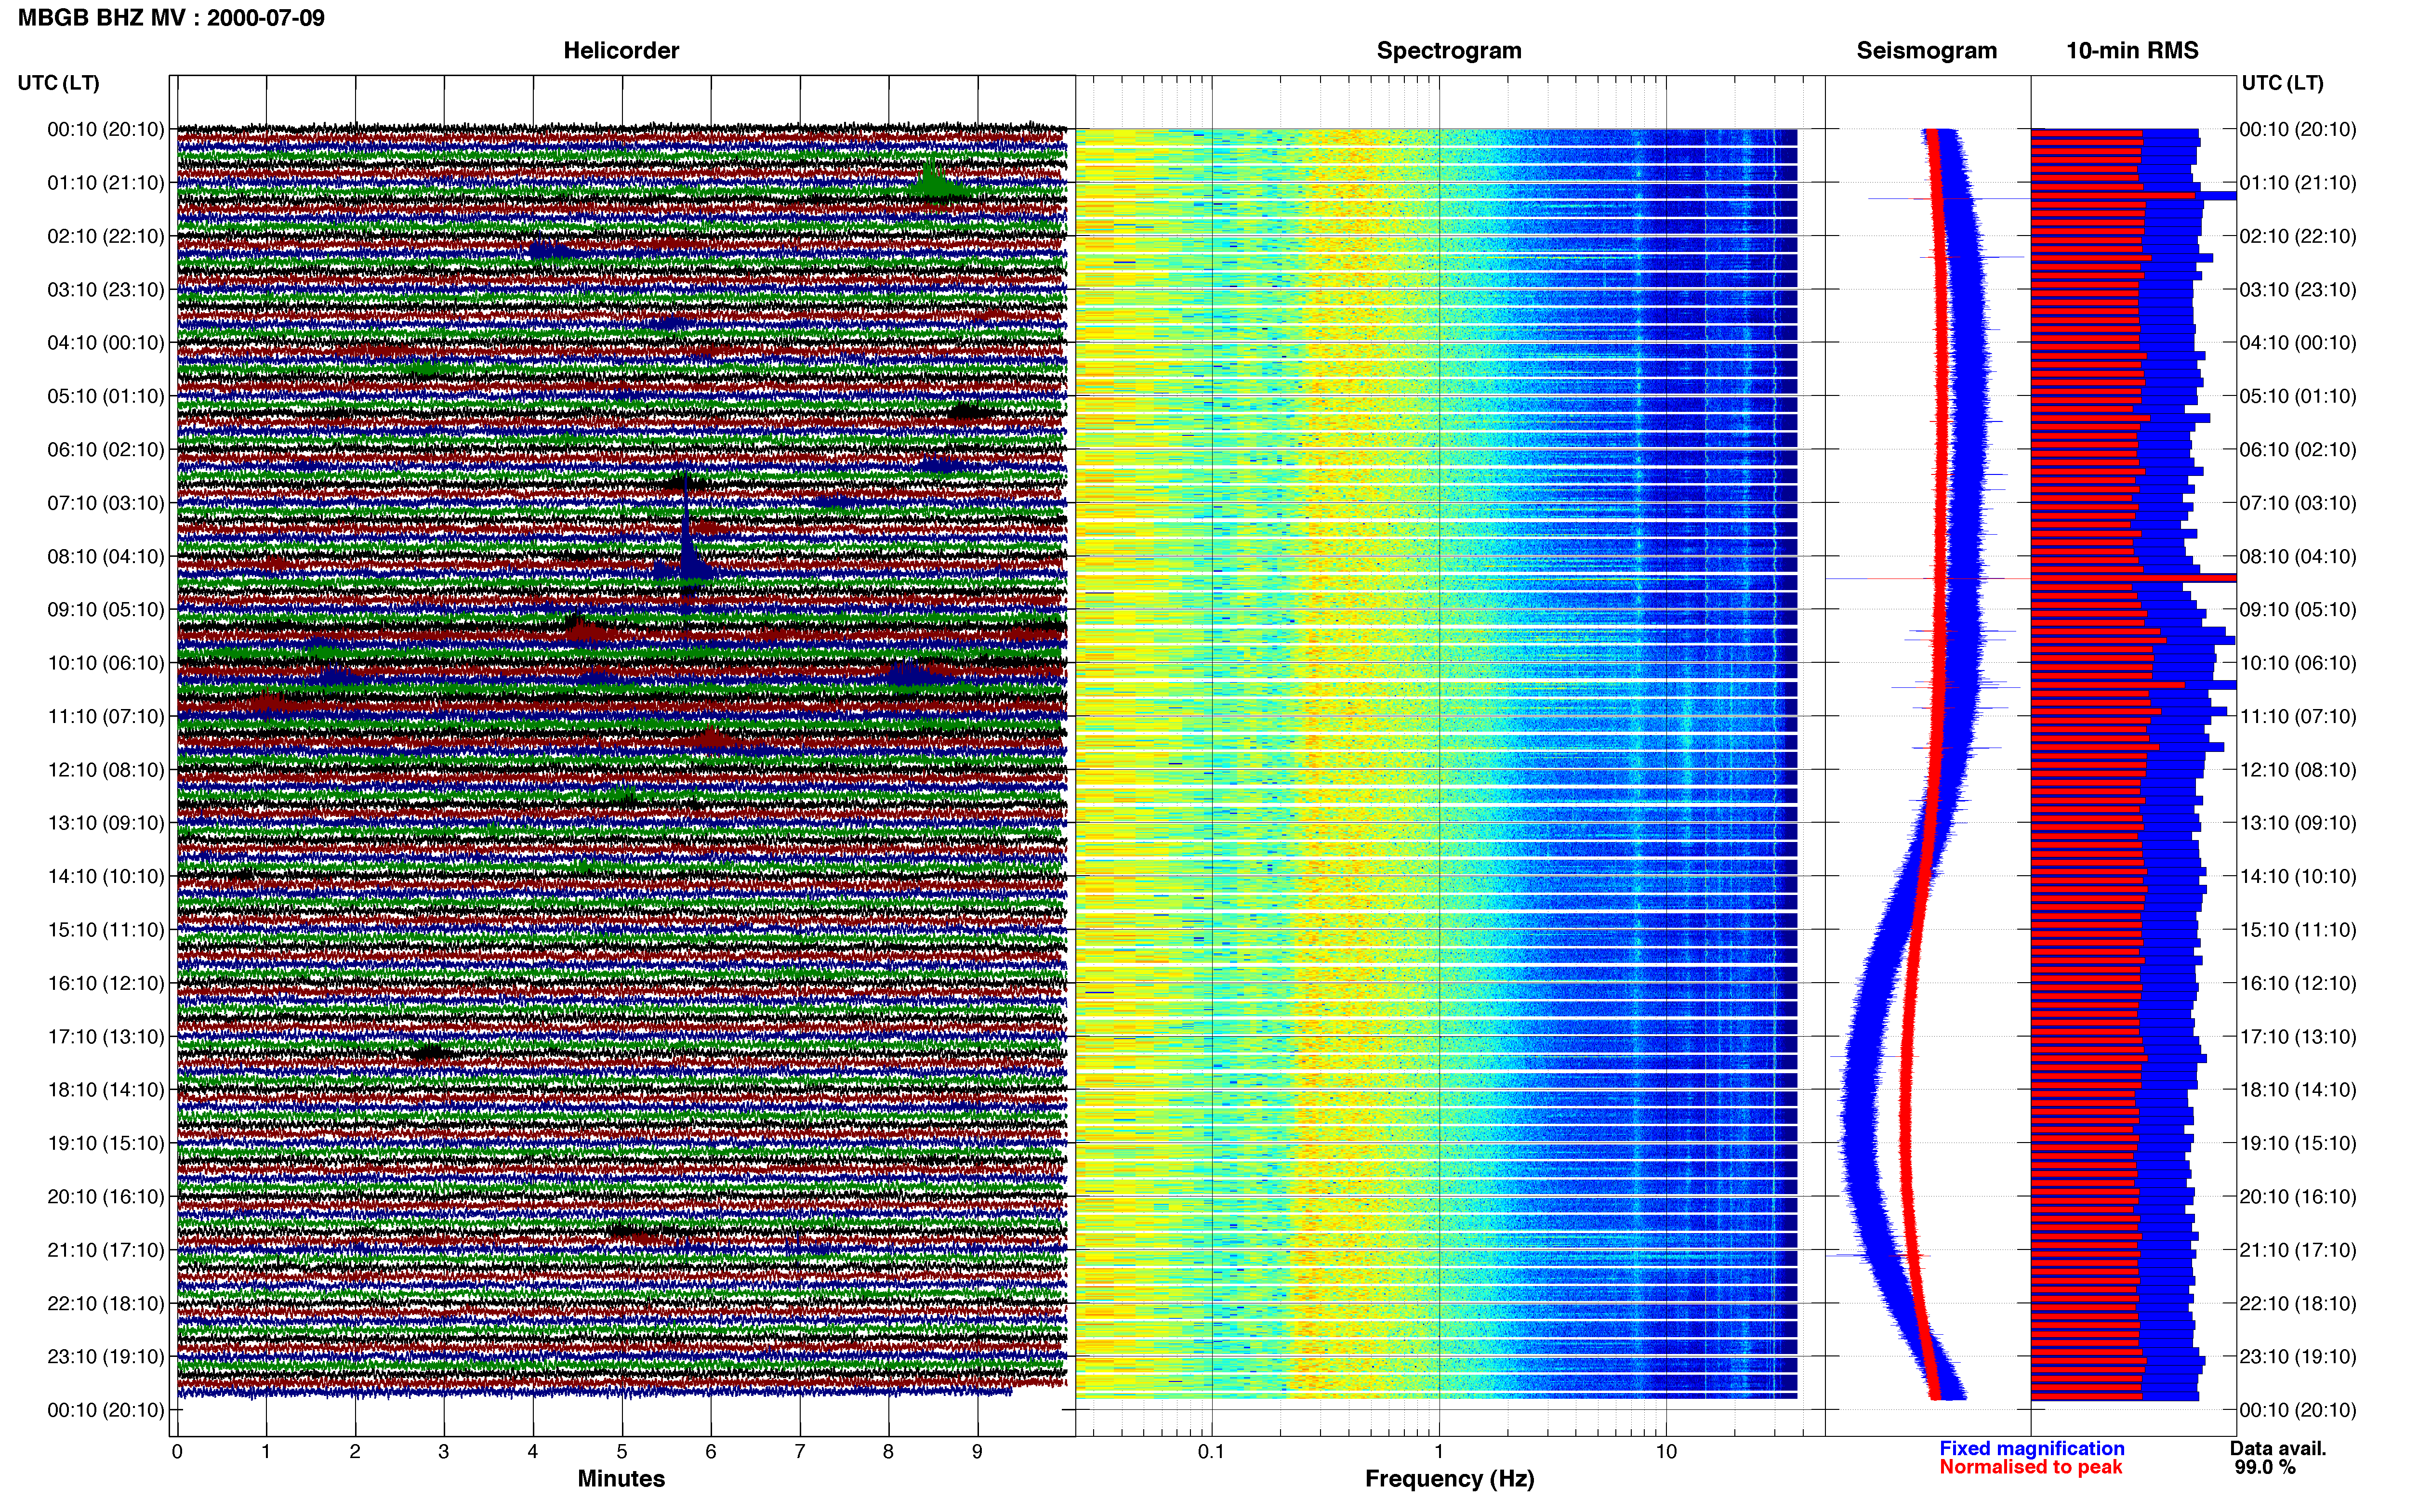The height and width of the screenshot is (1512, 2418).
Task: Click the right 'UTC (LT)' axis label
Action: [x=2282, y=83]
